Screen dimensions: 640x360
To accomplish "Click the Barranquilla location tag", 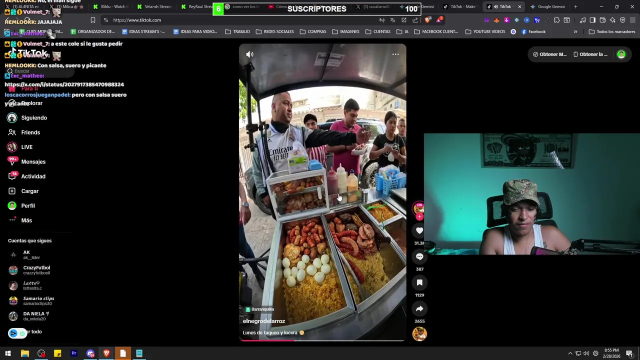I will (259, 309).
